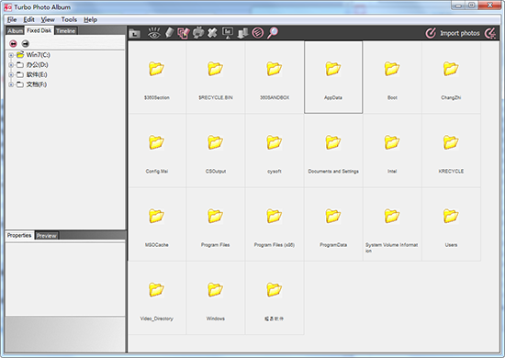Expand the (E:) drive node
The height and width of the screenshot is (358, 505).
coord(11,74)
